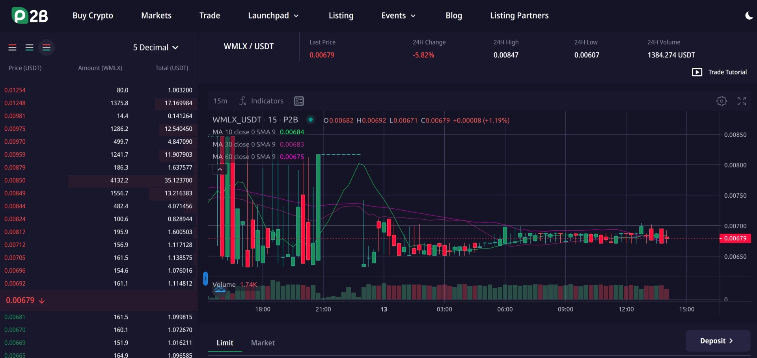Click the P2B logo
757x358 pixels.
[30, 16]
